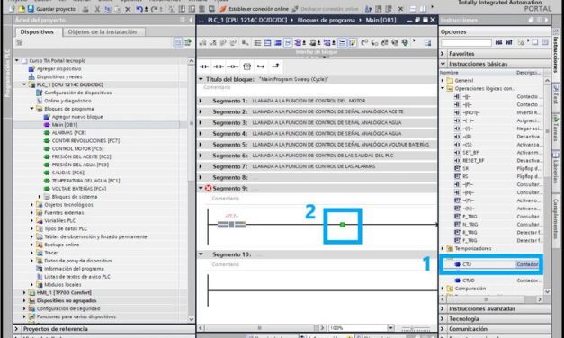Delete the network via the editor toolbar icon

[x=213, y=43]
